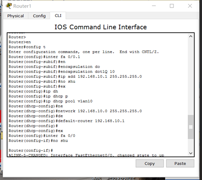
Task: Click the terminal scrollbar down arrow
Action: tap(191, 153)
